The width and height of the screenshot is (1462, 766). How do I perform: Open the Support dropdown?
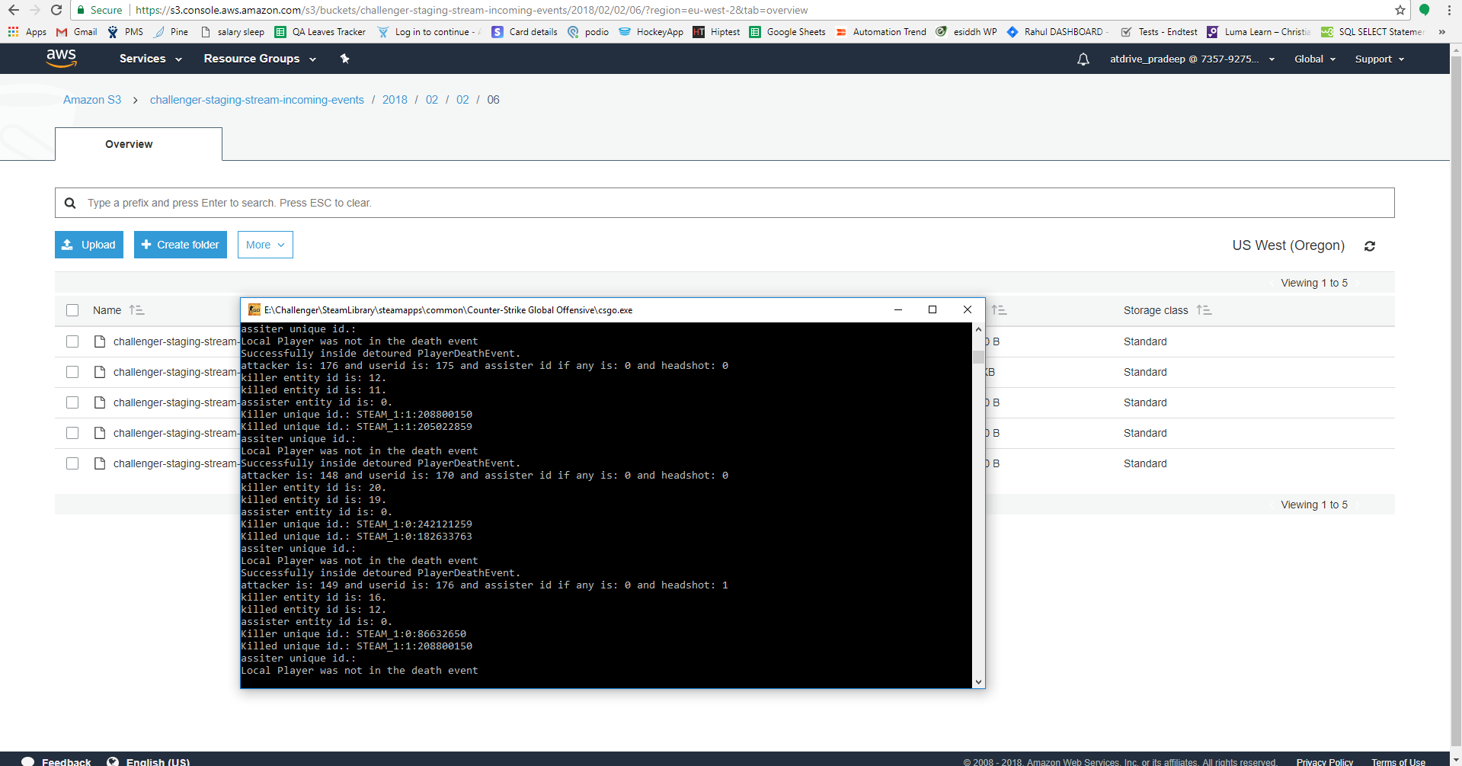1379,59
